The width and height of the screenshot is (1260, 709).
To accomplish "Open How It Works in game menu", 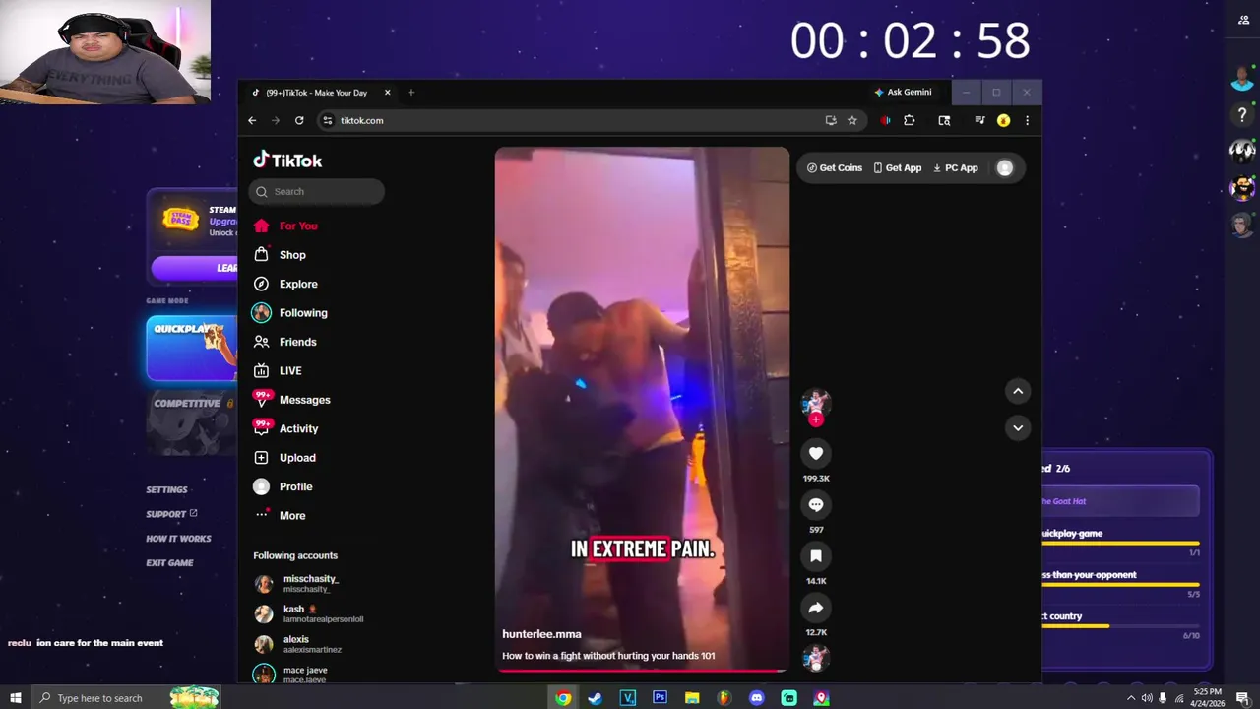I will (x=178, y=539).
